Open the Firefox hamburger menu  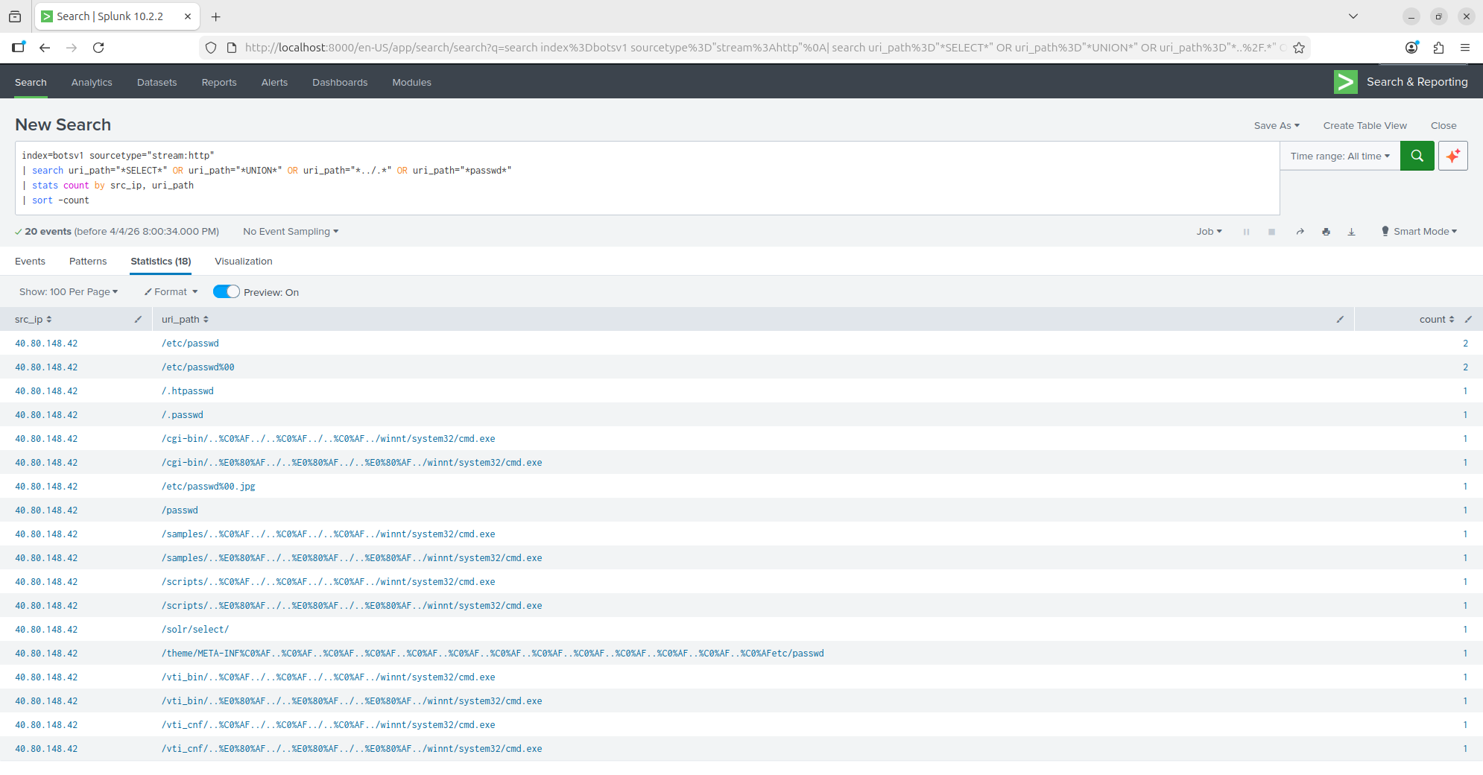pyautogui.click(x=1465, y=48)
